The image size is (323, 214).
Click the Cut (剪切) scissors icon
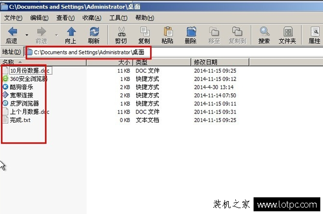coord(121,32)
